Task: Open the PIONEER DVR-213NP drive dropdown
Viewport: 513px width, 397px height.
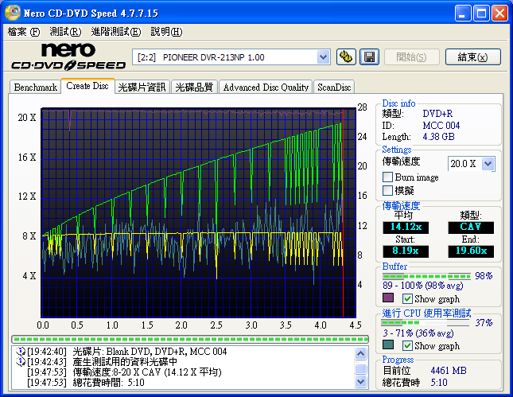Action: coord(323,56)
